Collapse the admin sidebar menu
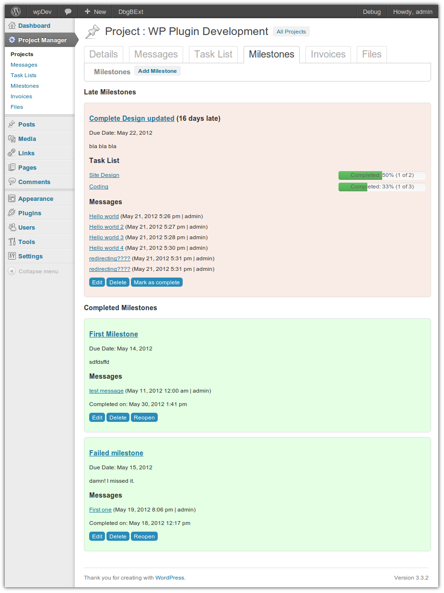The image size is (444, 593). [x=33, y=271]
